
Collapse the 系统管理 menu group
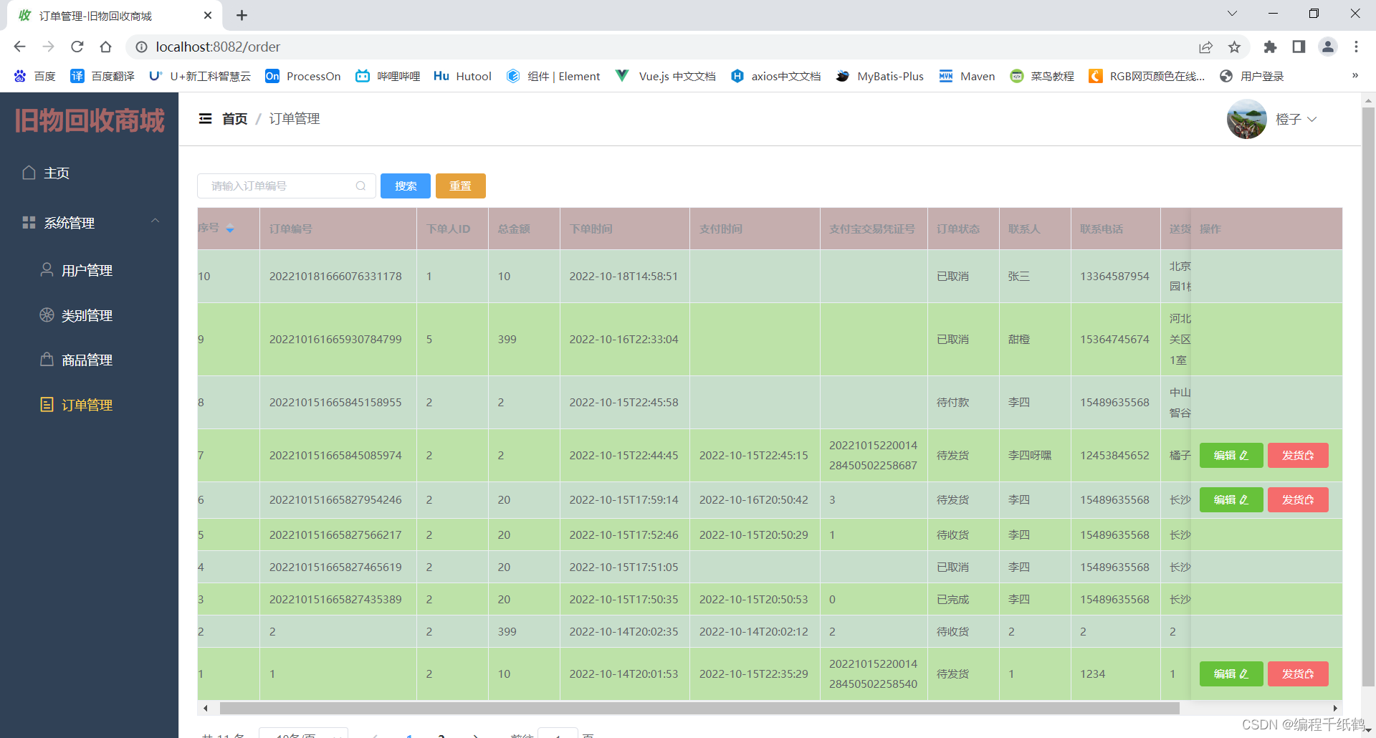coord(89,223)
